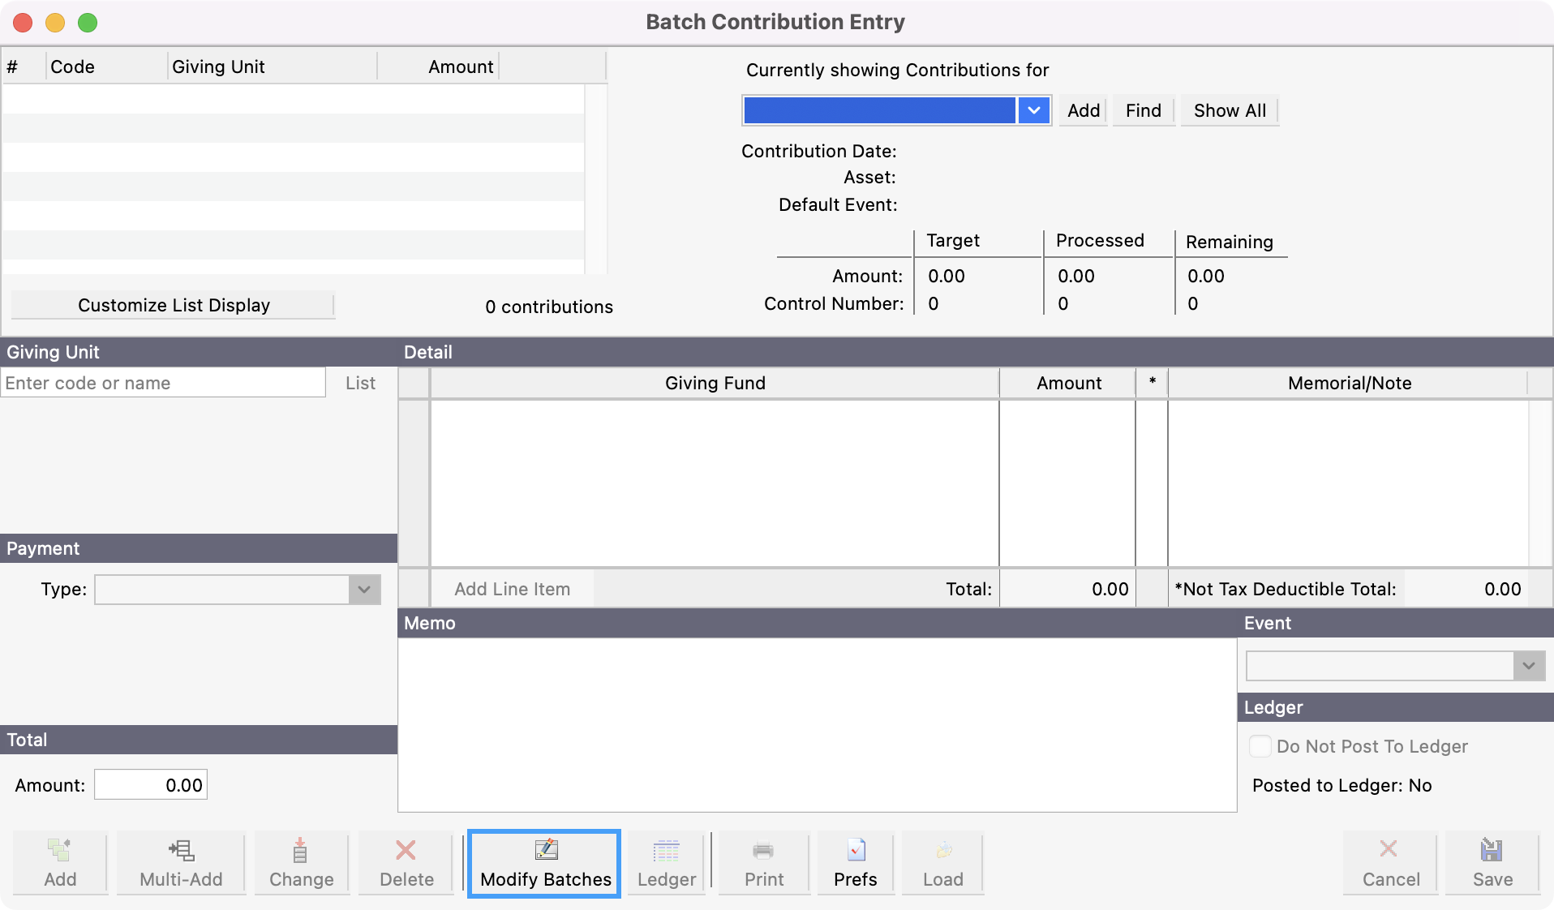Open the Modify Batches tool
Screen dimensions: 1554x910
543,862
